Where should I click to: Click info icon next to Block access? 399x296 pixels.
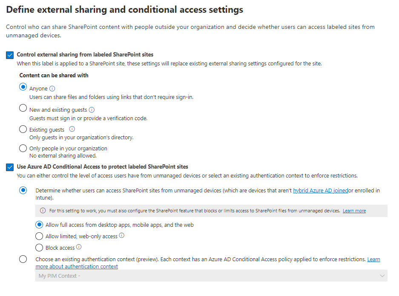pos(79,247)
